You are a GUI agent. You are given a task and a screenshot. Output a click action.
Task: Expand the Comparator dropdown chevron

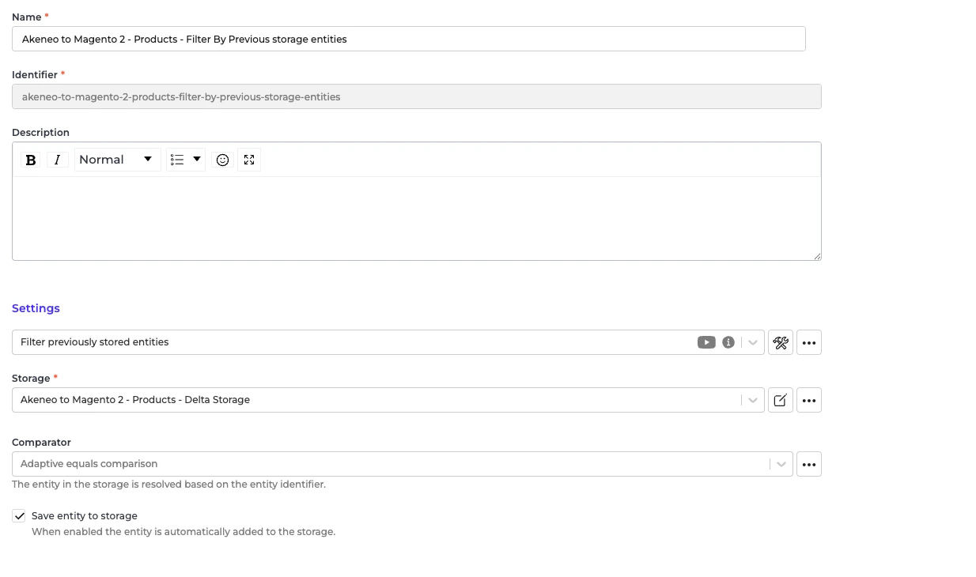tap(781, 464)
